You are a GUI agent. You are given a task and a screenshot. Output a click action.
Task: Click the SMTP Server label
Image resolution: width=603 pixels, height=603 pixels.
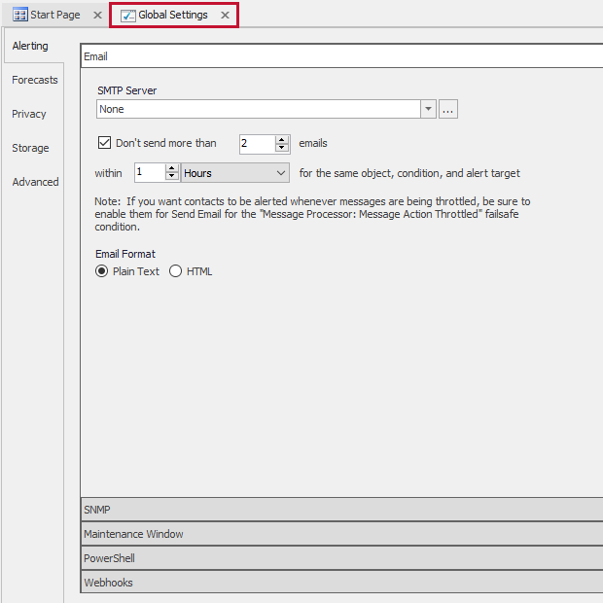click(x=126, y=90)
